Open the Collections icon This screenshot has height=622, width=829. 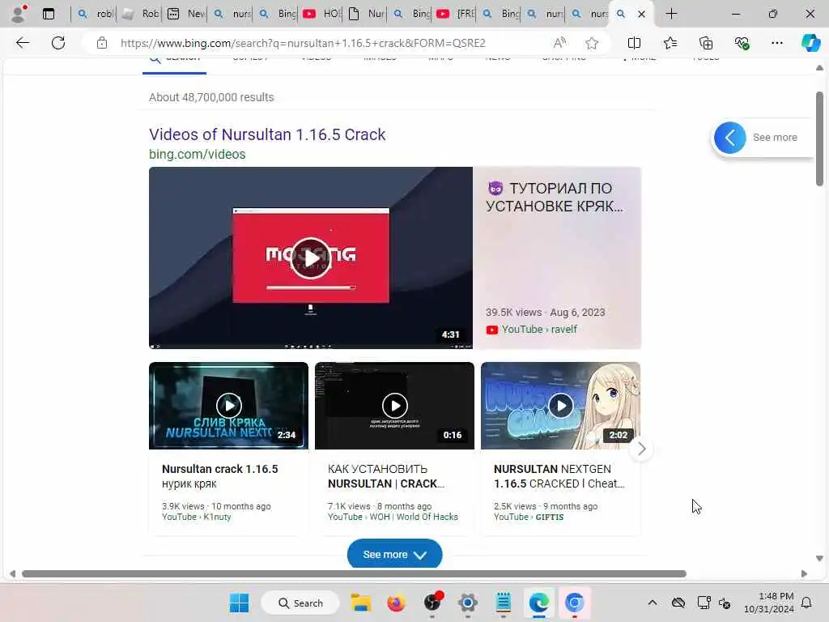[706, 43]
